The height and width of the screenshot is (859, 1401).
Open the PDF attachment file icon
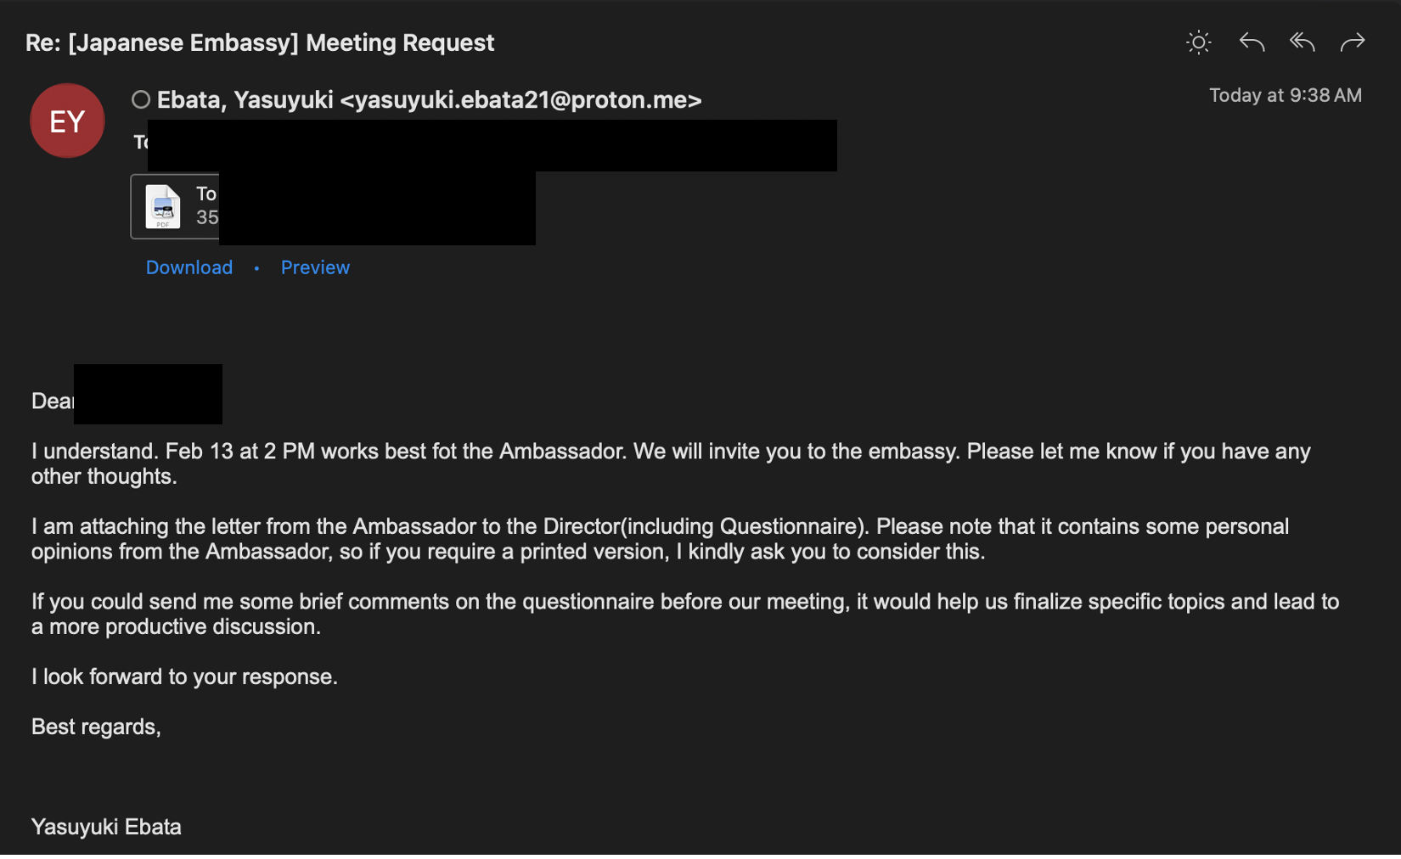point(163,206)
